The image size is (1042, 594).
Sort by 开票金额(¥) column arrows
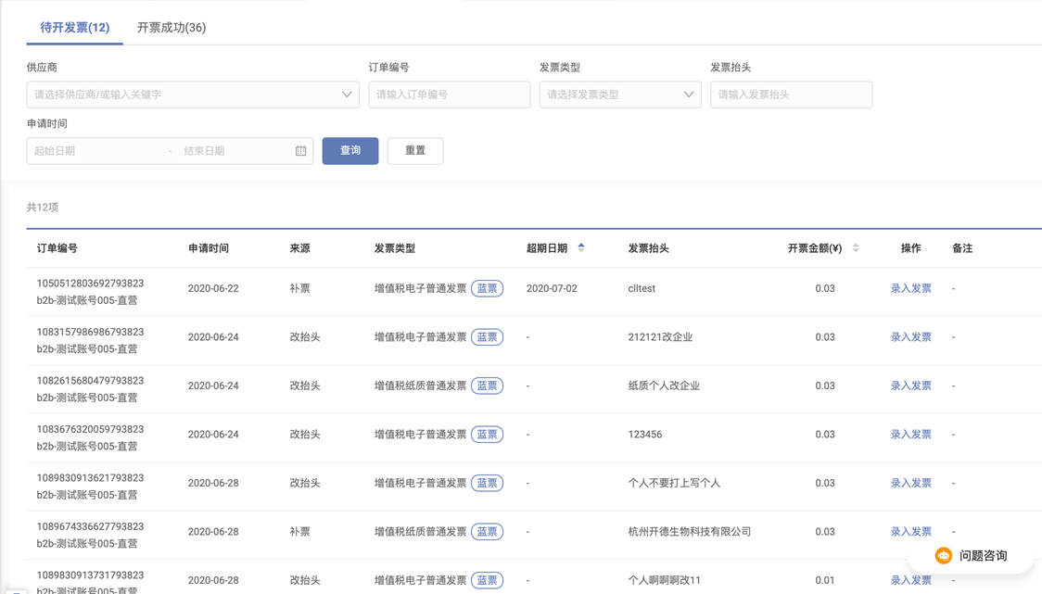856,247
